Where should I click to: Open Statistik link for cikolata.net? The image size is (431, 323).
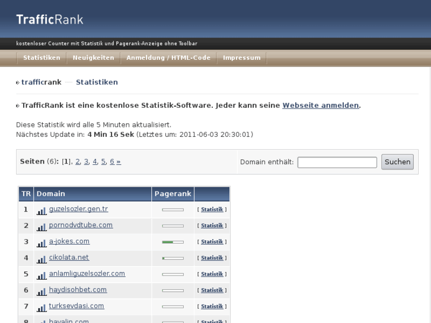[x=212, y=258]
